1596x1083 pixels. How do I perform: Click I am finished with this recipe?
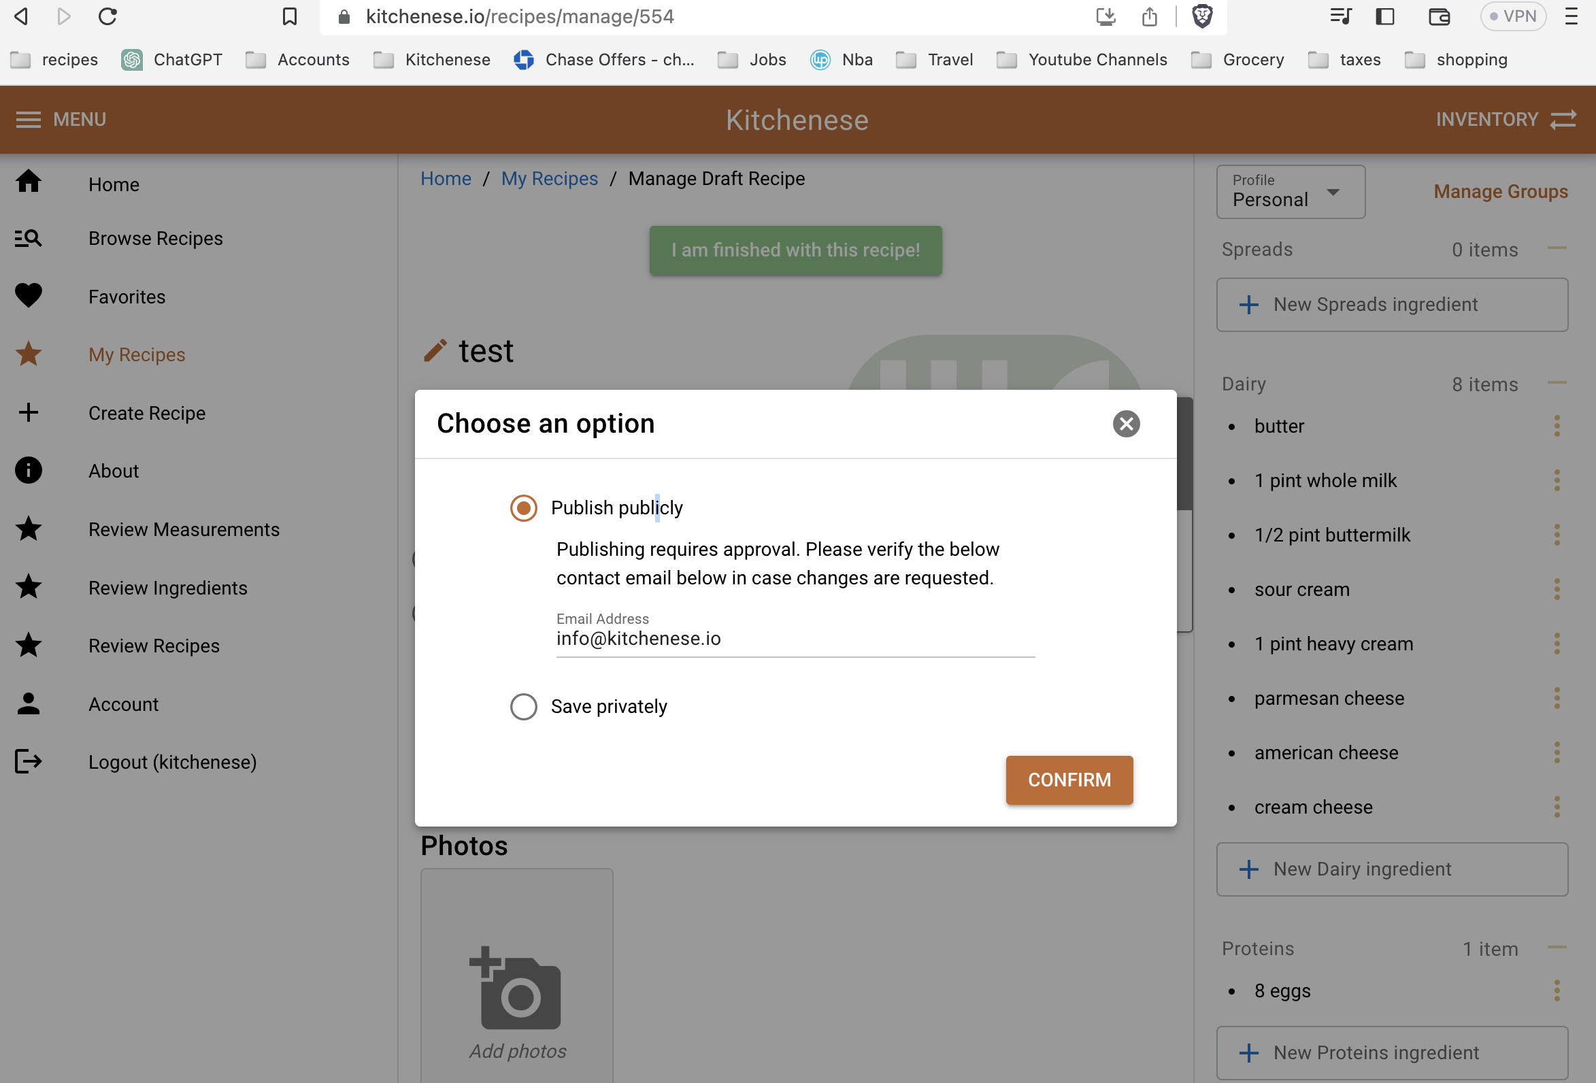[795, 250]
